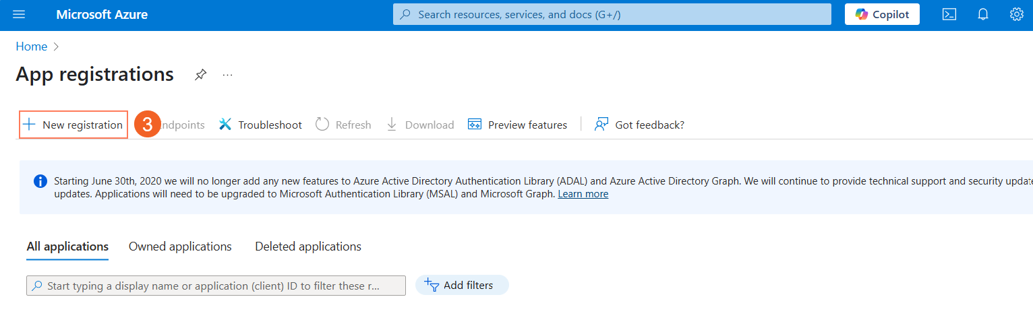Open portal settings gear icon
1033x328 pixels.
coord(1016,14)
